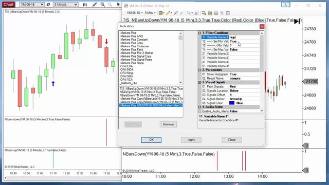
Task: Select 'Markers Plus Paint' in indicator list
Action: point(132,49)
